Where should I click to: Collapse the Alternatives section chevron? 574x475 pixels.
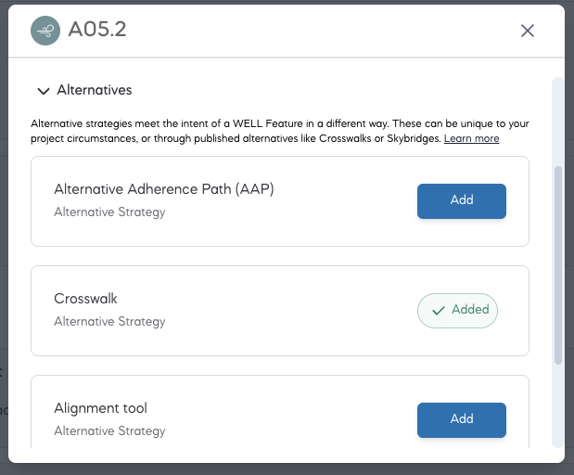pos(44,91)
